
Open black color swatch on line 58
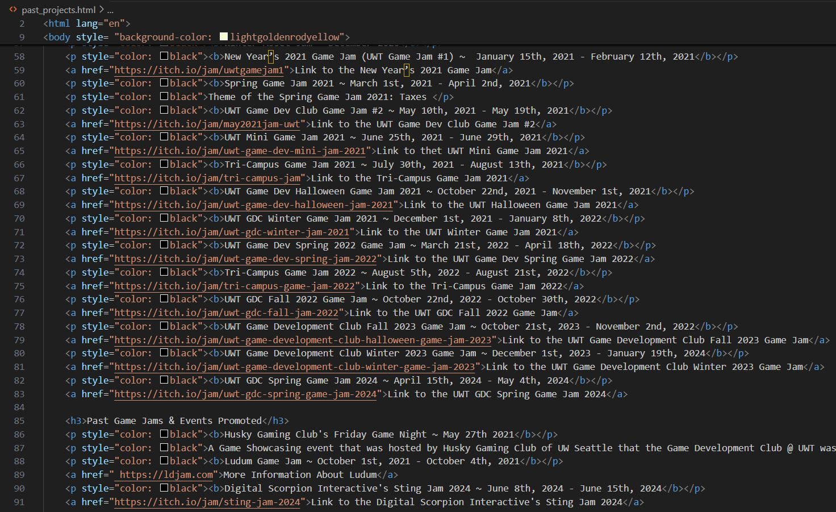164,56
